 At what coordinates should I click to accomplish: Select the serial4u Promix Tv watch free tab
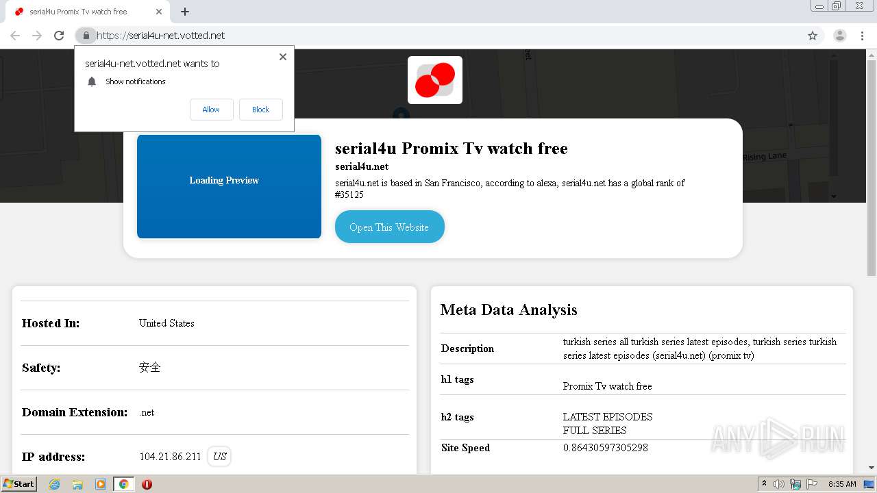point(88,12)
